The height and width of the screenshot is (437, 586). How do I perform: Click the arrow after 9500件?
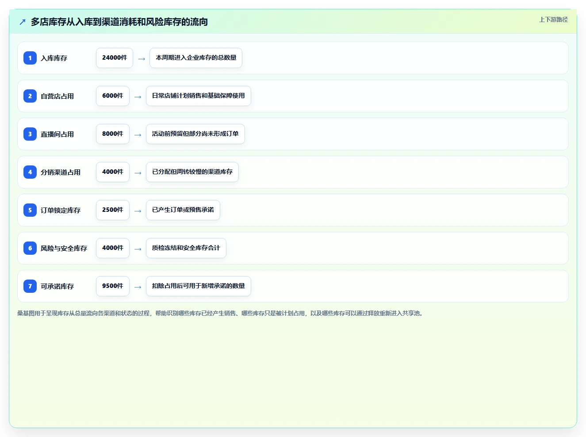(138, 287)
